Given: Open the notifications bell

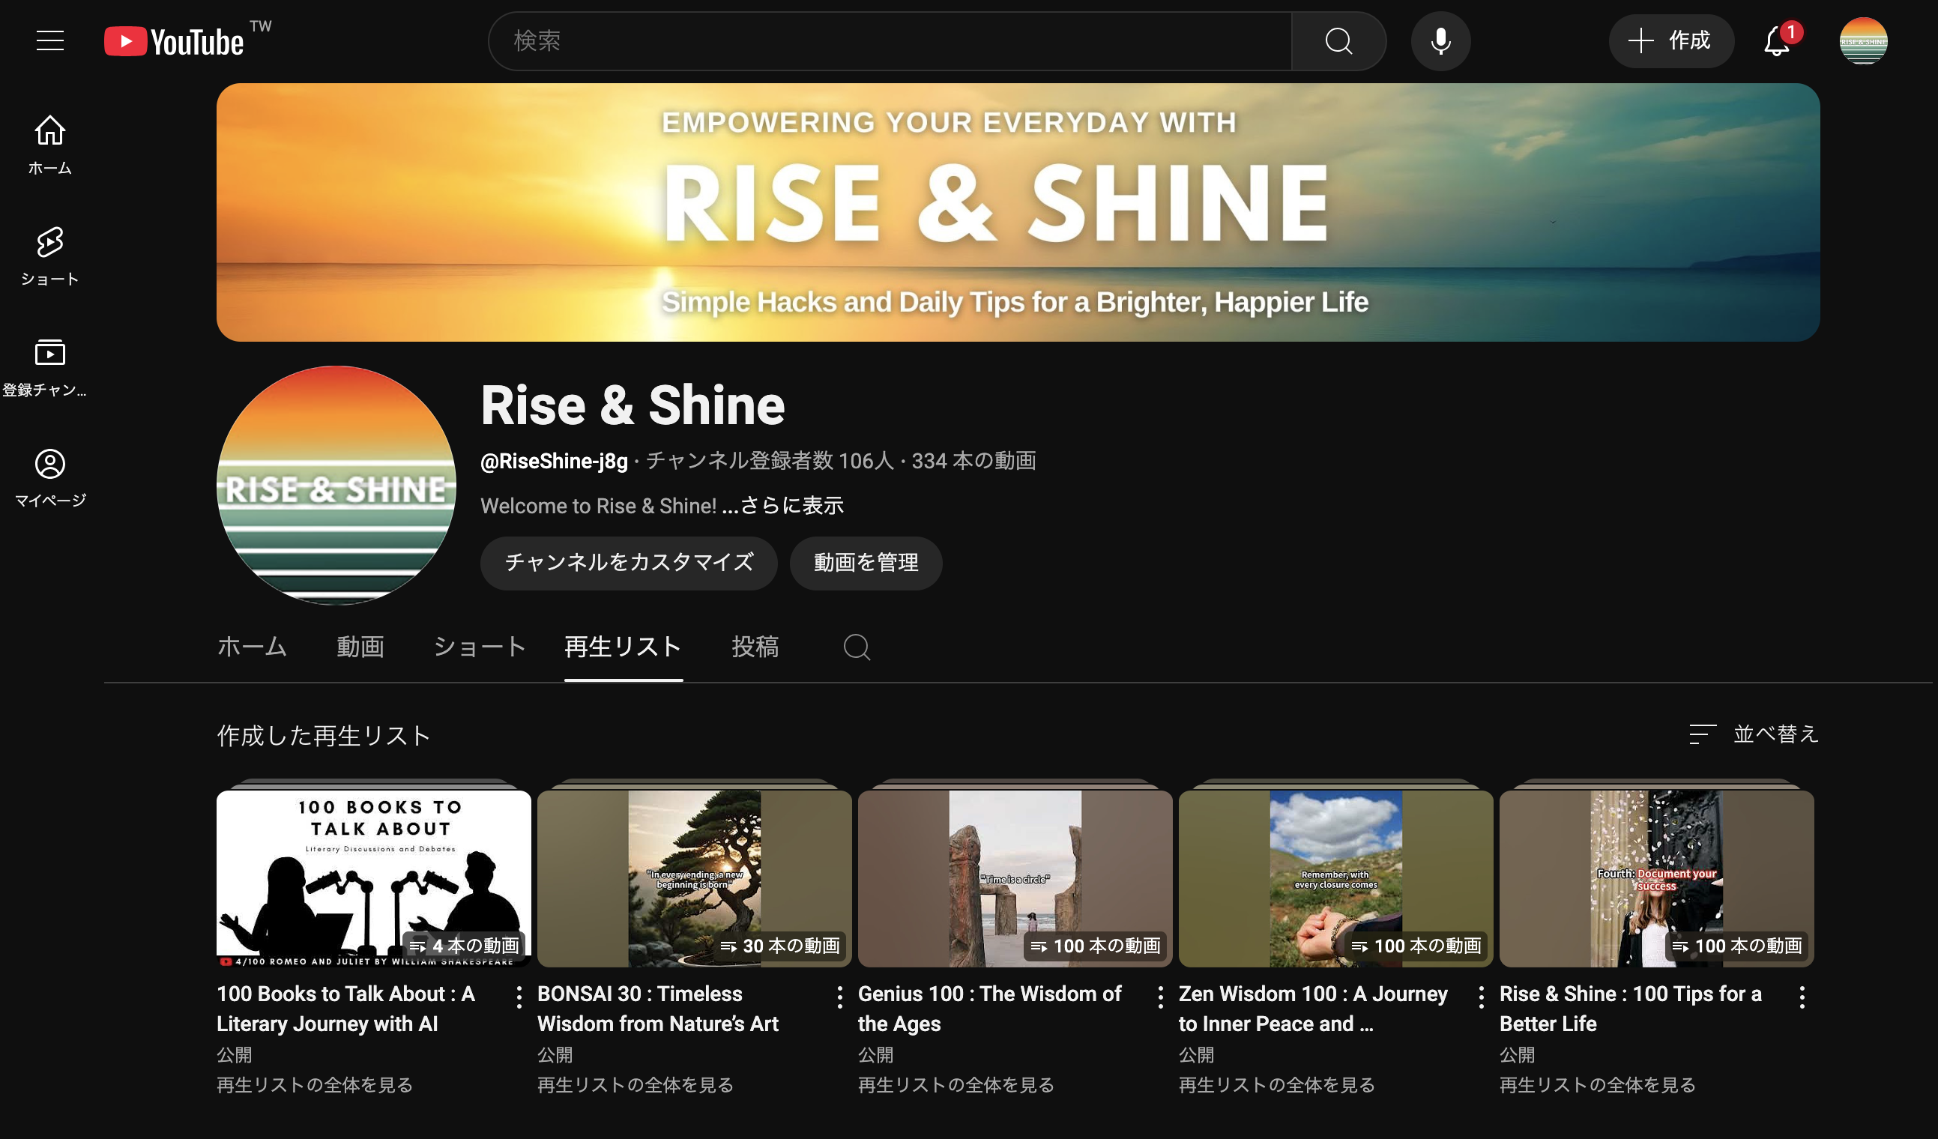Looking at the screenshot, I should (x=1776, y=41).
